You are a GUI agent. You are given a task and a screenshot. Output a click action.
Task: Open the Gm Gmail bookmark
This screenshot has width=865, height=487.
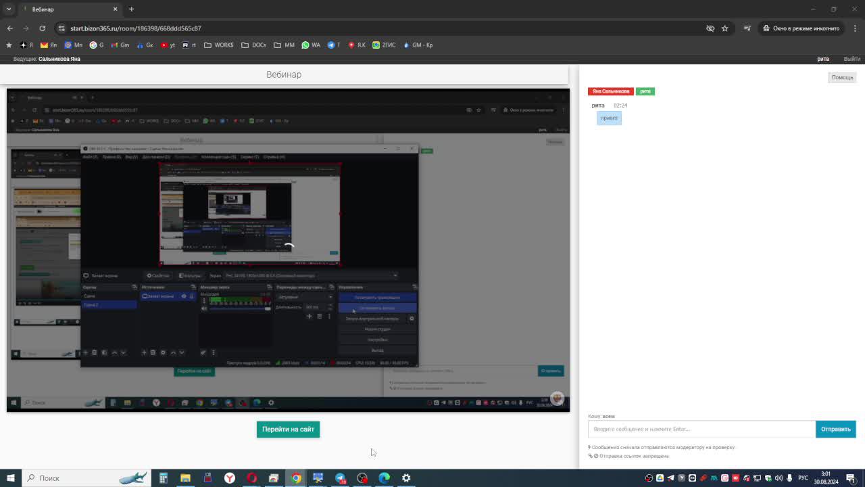pos(120,45)
